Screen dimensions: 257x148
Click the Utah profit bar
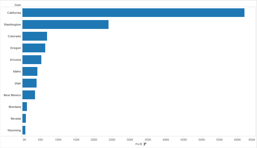point(30,83)
